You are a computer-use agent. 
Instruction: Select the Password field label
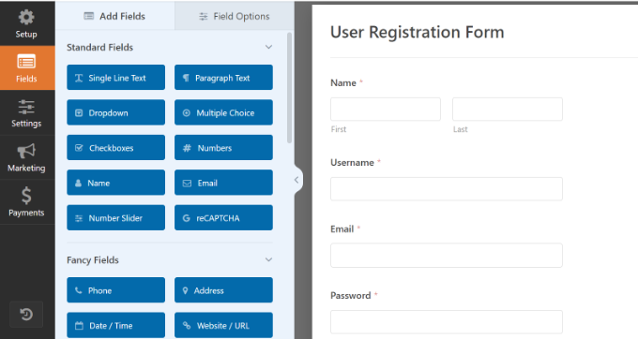pyautogui.click(x=350, y=296)
